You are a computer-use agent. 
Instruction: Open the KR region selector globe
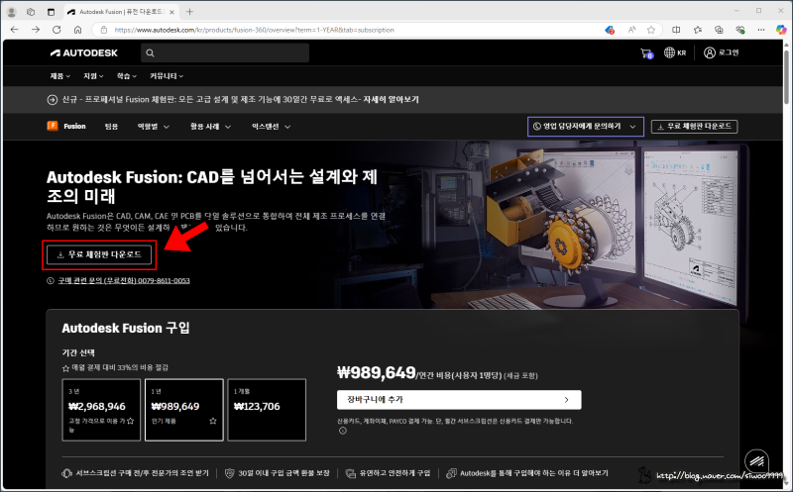pos(675,52)
